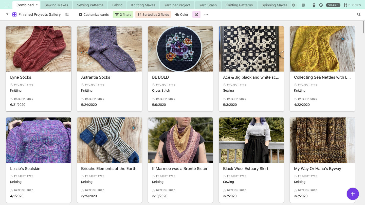Screen dimensions: 365x205
Task: Click the collaborators people icon
Action: (x=67, y=14)
